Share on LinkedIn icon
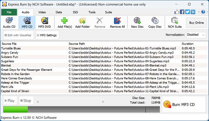Screen dimensions: 209x121 coord(193,12)
